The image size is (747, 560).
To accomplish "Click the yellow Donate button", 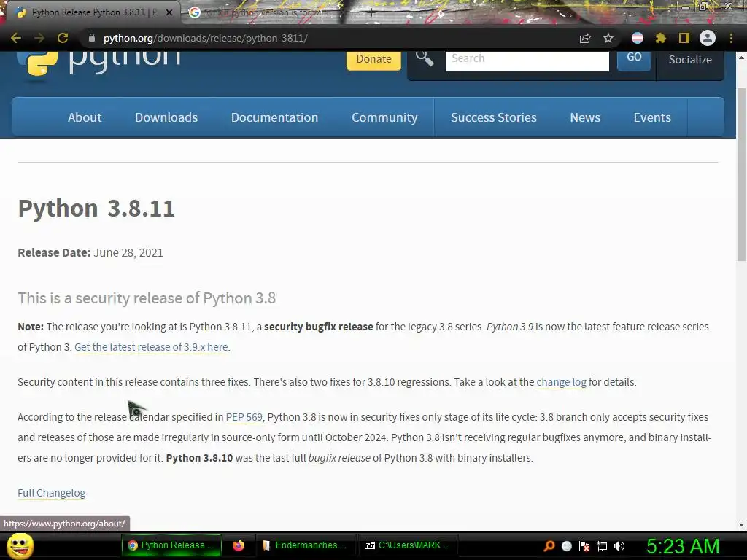I will (374, 59).
